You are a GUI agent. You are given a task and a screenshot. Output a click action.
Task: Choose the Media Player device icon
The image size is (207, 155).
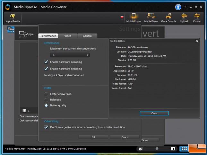pyautogui.click(x=151, y=18)
